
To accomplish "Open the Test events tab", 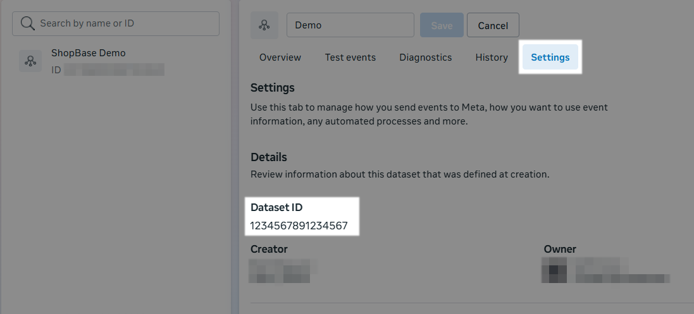I will coord(350,57).
